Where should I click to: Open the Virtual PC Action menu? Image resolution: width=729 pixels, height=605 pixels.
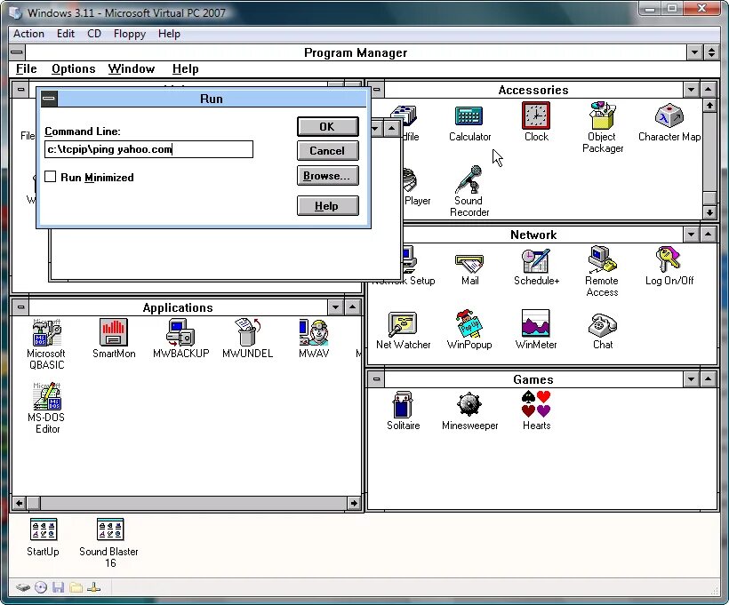28,34
